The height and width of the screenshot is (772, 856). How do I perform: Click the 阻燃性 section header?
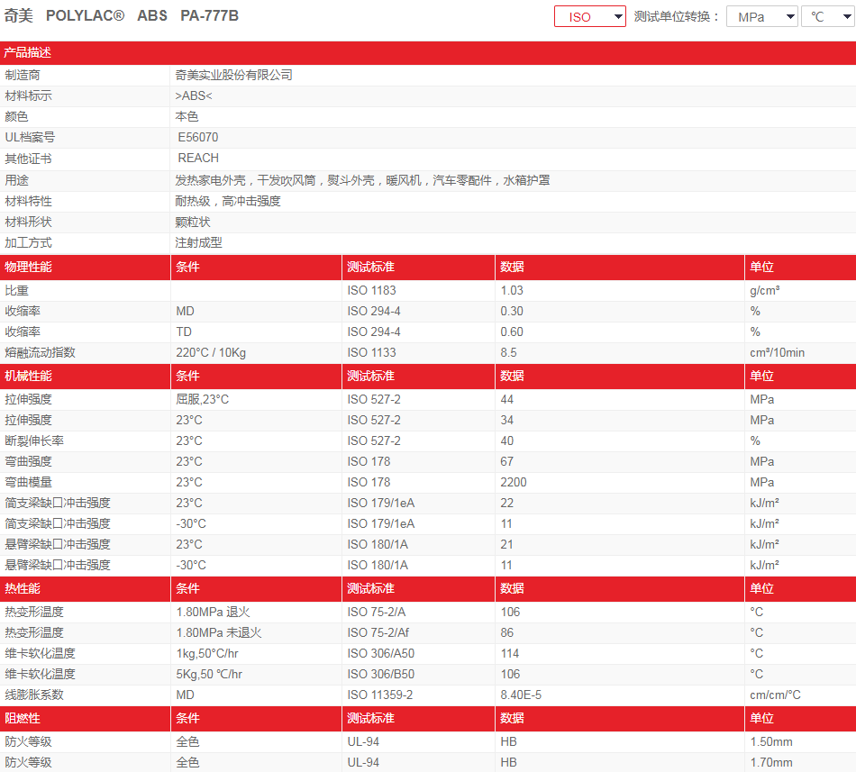pos(23,719)
